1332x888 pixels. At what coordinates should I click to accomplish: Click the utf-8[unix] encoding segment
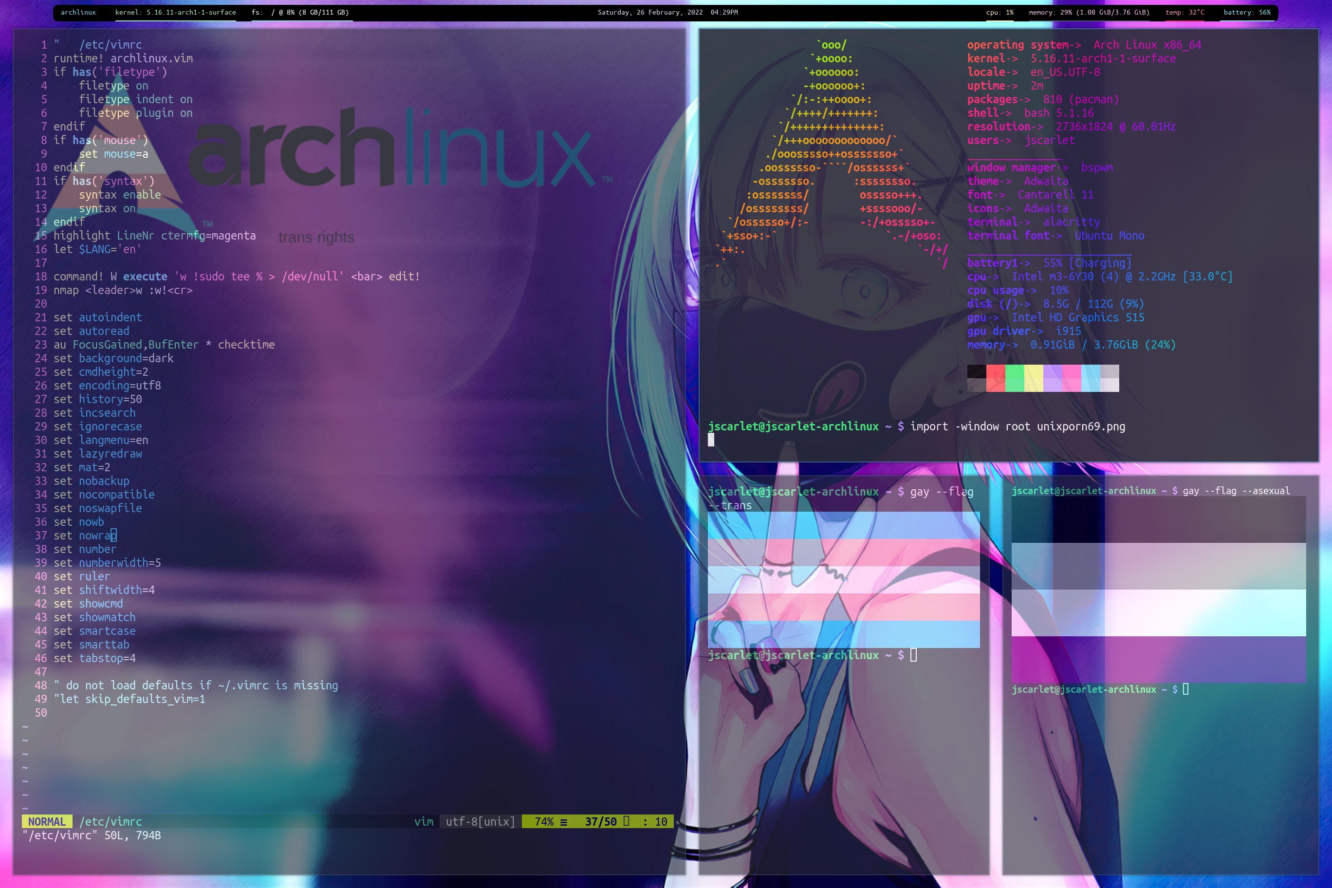pos(480,821)
